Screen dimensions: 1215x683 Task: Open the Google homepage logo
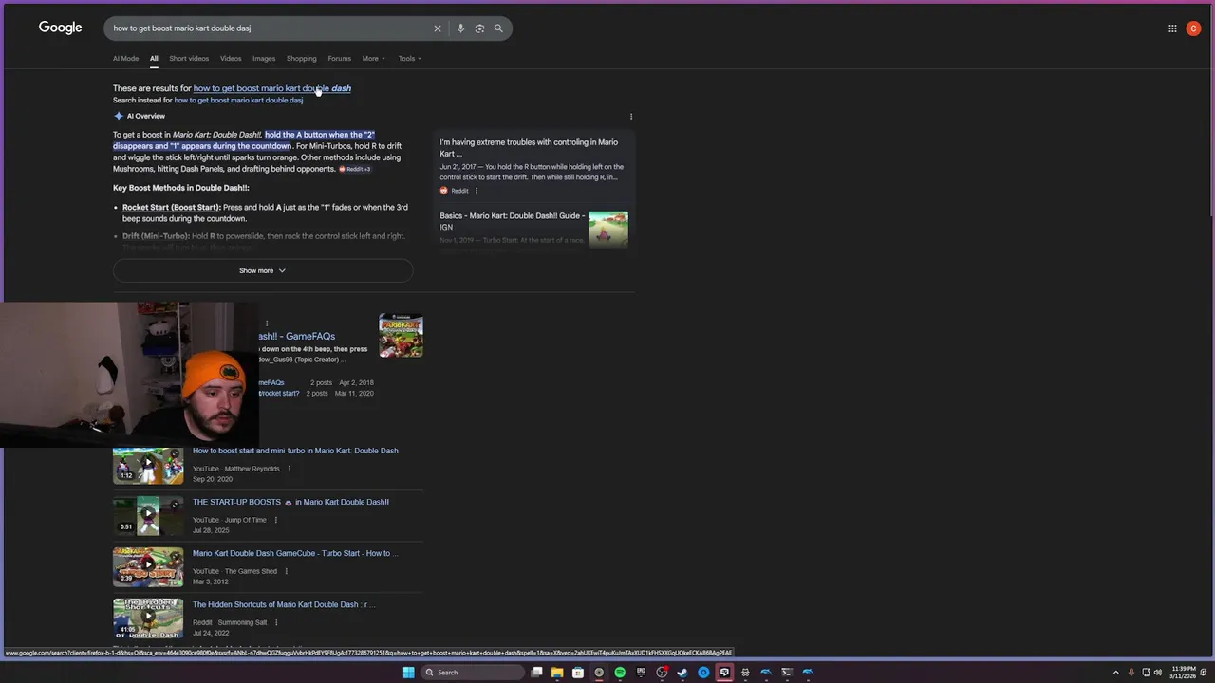pyautogui.click(x=60, y=28)
